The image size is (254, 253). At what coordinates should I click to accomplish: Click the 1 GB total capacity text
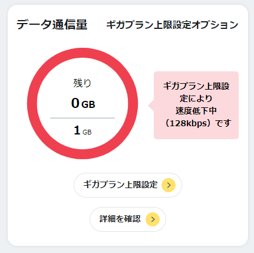click(83, 130)
